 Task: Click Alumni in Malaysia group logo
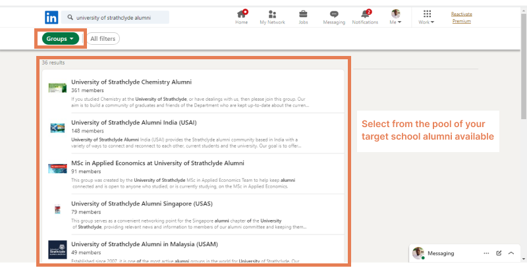tap(57, 250)
